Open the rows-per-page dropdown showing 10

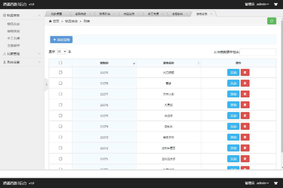[x=61, y=51]
